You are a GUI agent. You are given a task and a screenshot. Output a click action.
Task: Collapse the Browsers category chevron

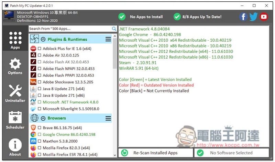pyautogui.click(x=43, y=118)
